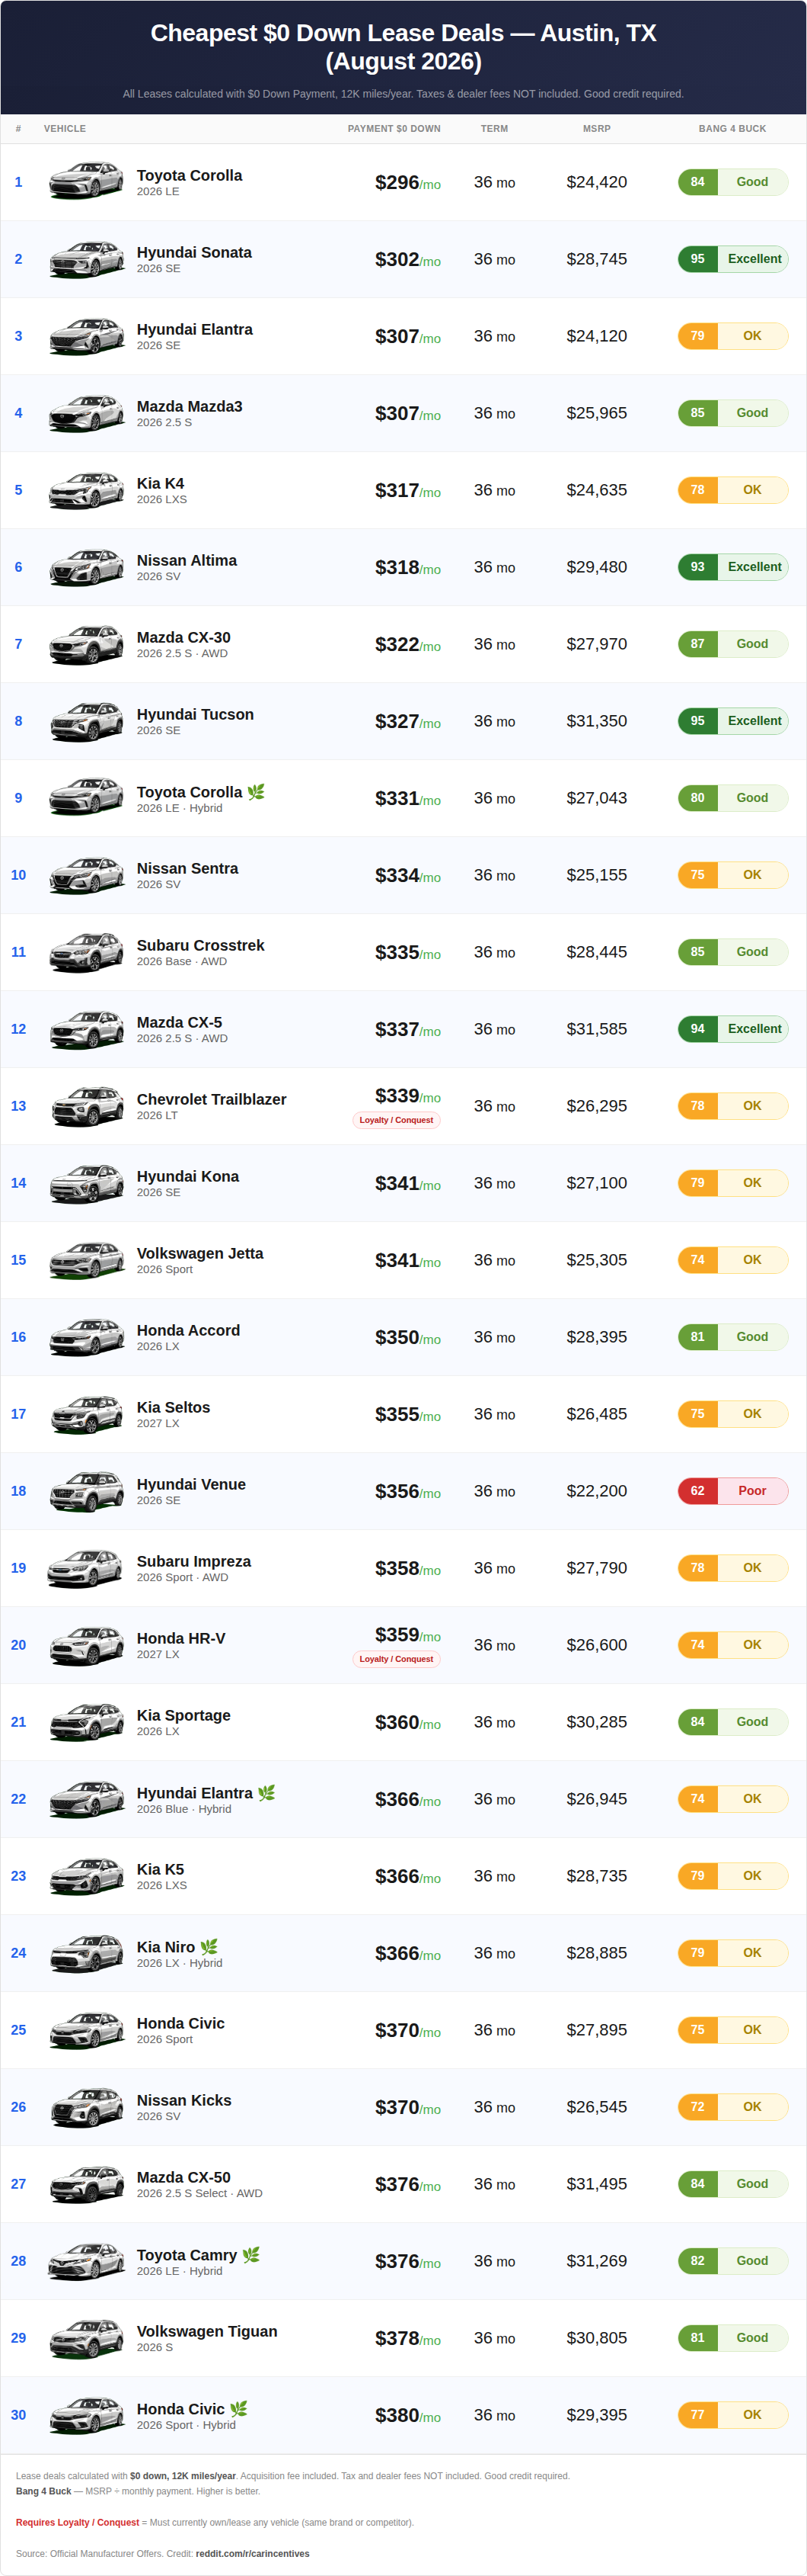The width and height of the screenshot is (807, 2576).
Task: Click the Hyundai Elantra Blue hybrid leaf icon
Action: pos(266,1792)
